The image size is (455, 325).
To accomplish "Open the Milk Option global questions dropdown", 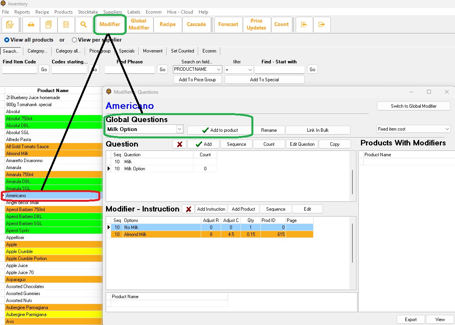I will (x=179, y=129).
